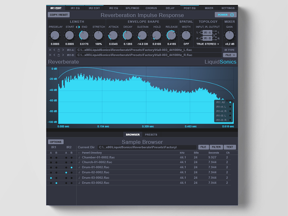Click the sustain value -14.0 DB
The height and width of the screenshot is (216, 288).
[x=142, y=44]
